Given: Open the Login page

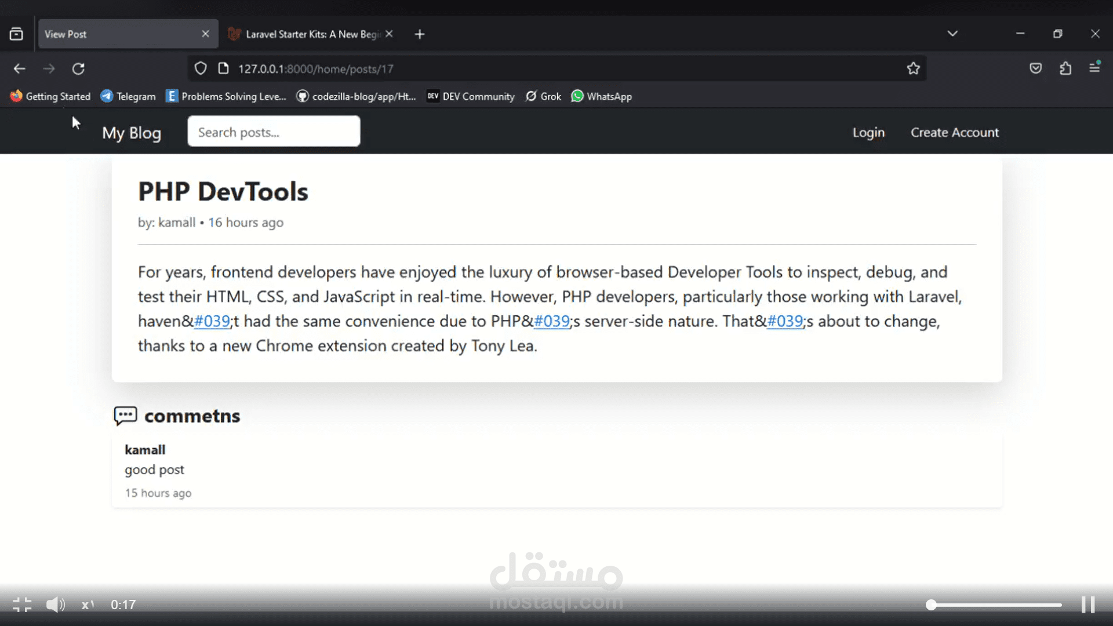Looking at the screenshot, I should [x=868, y=133].
